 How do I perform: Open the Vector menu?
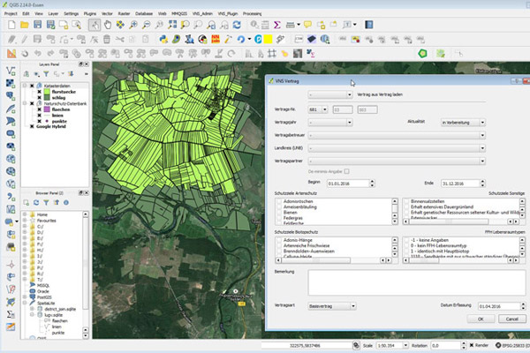pyautogui.click(x=107, y=13)
